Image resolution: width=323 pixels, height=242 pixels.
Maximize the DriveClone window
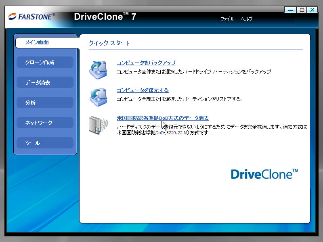pos(302,10)
